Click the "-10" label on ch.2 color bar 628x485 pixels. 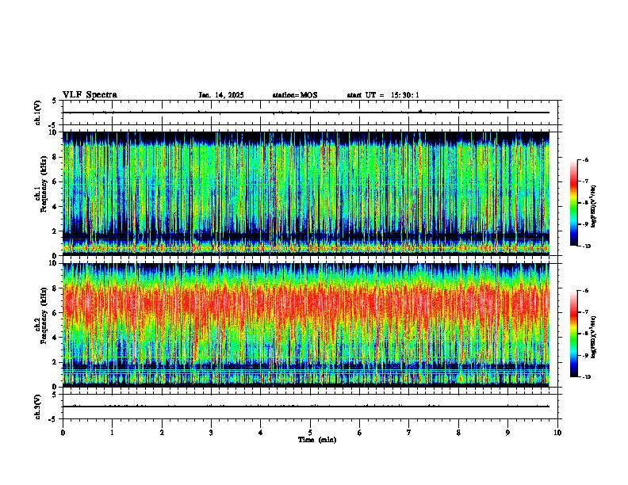587,377
